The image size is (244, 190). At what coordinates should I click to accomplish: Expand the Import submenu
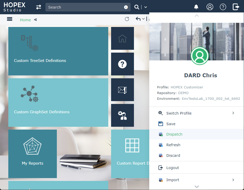point(233,180)
